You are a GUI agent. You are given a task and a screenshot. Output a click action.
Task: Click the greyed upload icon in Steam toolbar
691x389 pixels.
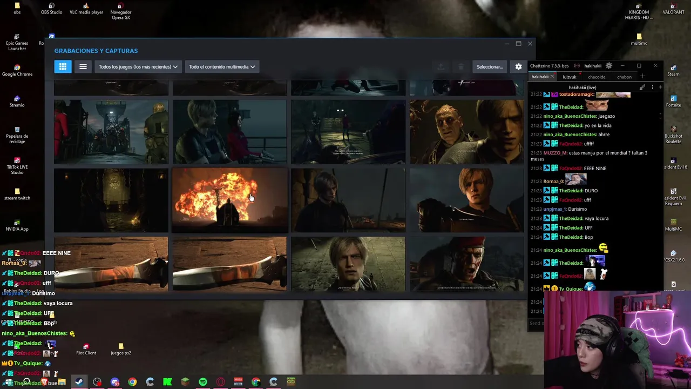pos(441,66)
